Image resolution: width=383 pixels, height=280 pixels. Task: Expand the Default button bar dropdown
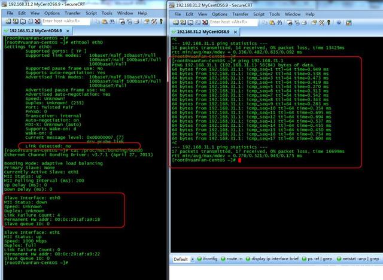click(193, 259)
